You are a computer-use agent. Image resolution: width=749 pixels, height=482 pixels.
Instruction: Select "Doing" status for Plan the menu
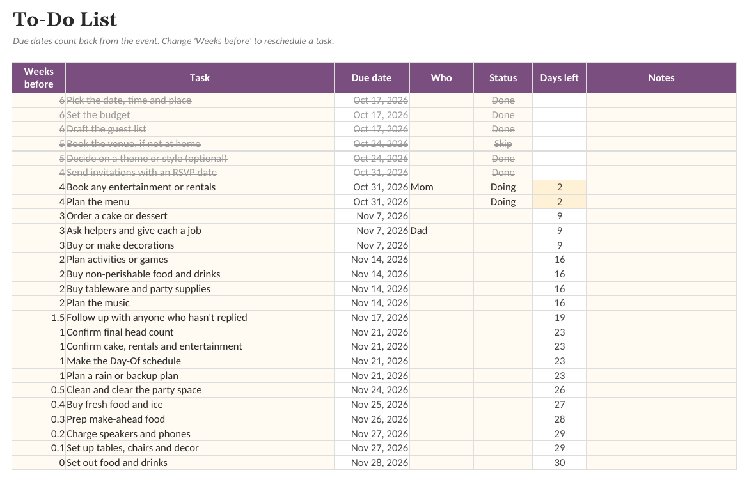point(503,202)
